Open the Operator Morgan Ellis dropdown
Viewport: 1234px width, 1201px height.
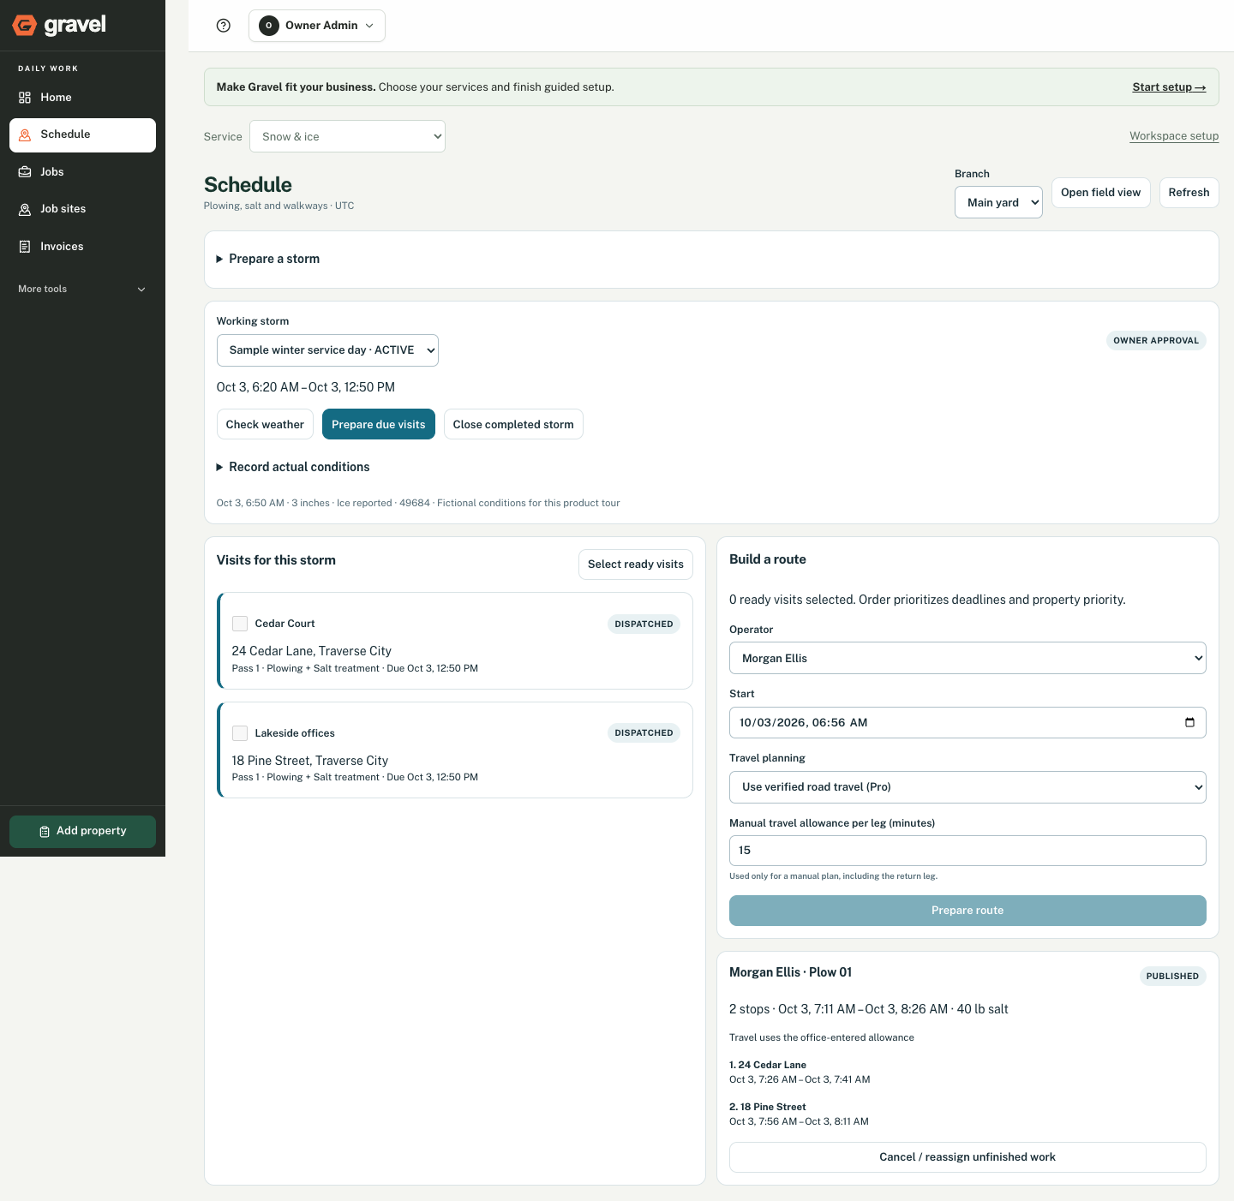point(967,658)
